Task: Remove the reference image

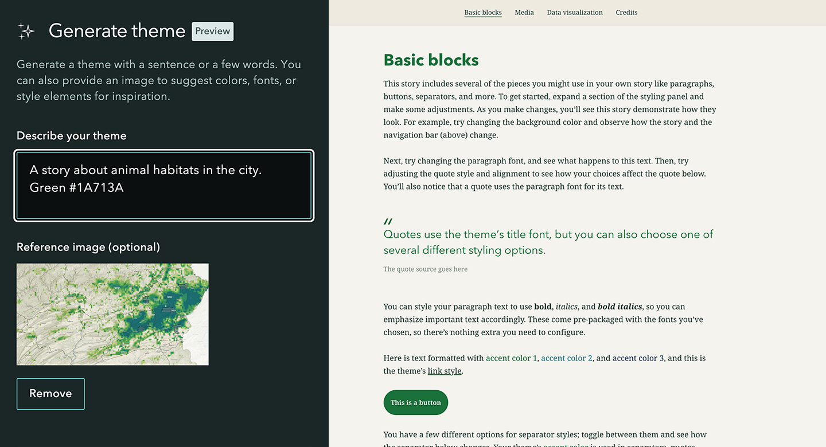Action: [x=50, y=394]
